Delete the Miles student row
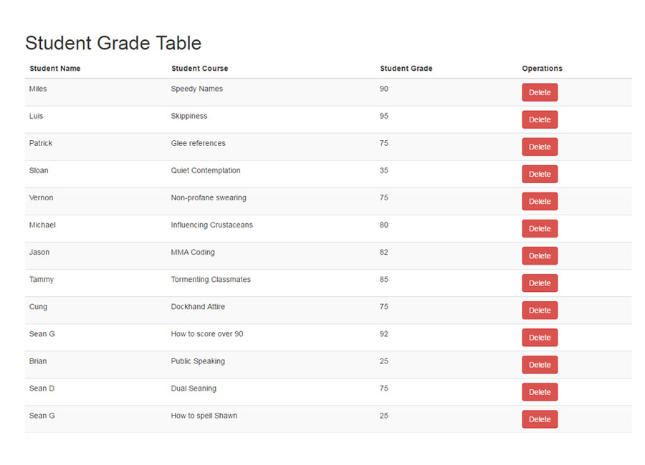Screen dimensions: 645x465 (x=540, y=92)
